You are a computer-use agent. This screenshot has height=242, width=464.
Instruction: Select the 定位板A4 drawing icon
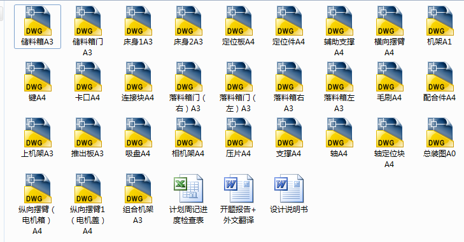click(239, 21)
